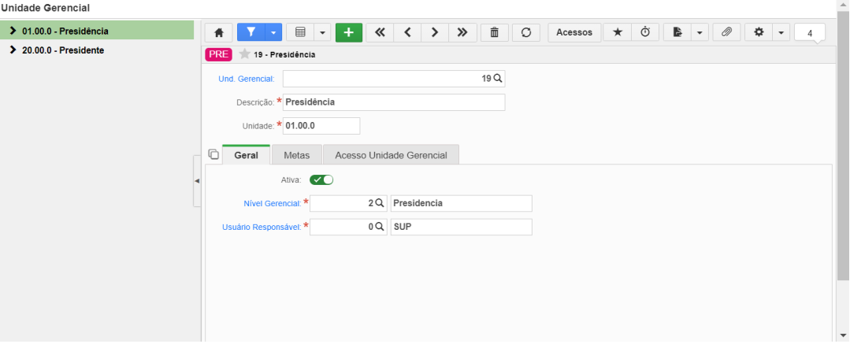Click the Descrição input field
This screenshot has width=850, height=344.
point(394,102)
